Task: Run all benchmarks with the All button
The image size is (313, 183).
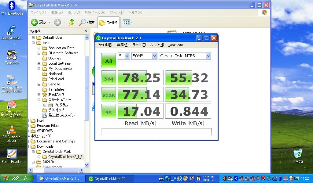Action: (x=109, y=60)
